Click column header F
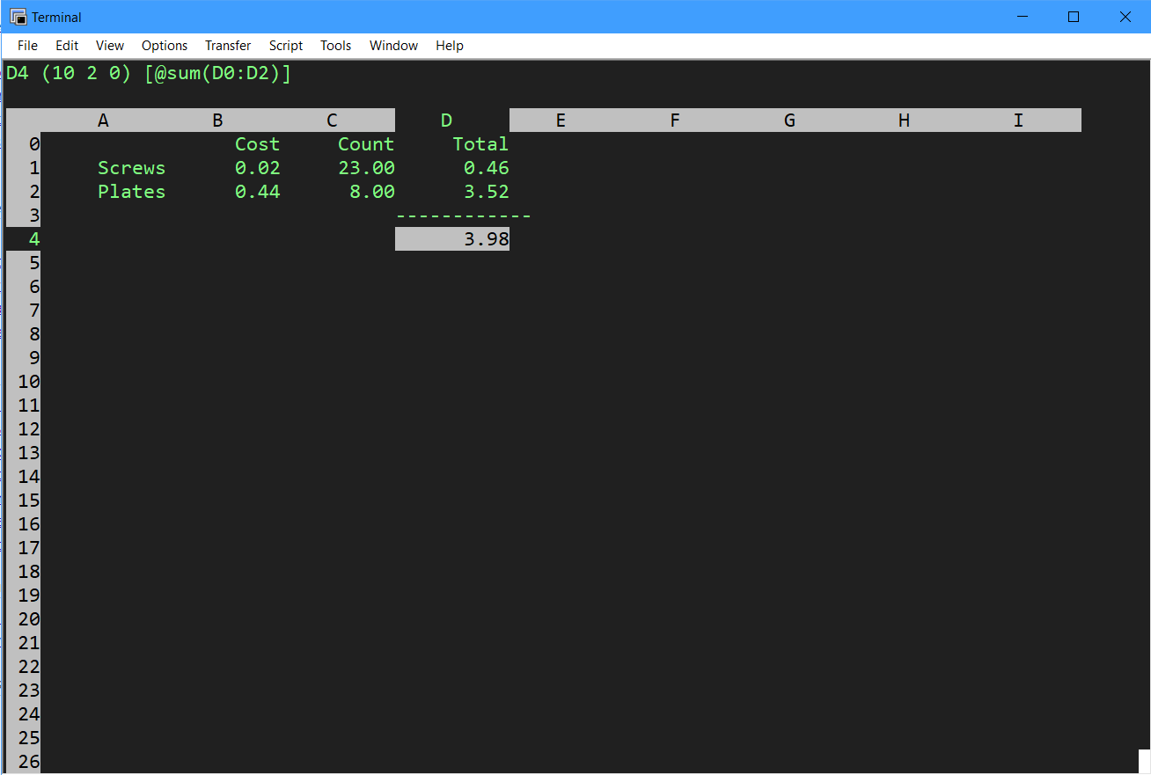 click(675, 121)
